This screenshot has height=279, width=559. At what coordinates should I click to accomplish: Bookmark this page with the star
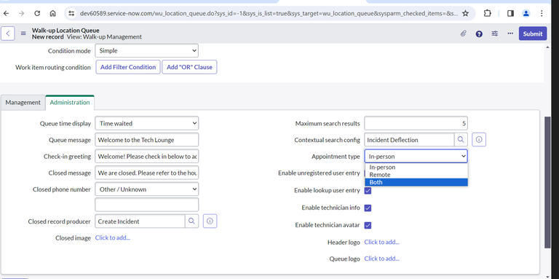pyautogui.click(x=465, y=13)
